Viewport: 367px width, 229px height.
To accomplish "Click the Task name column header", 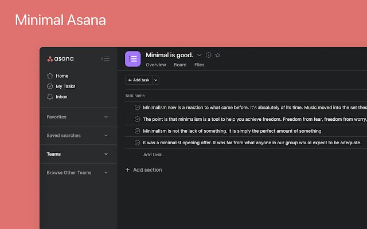I will pos(135,96).
